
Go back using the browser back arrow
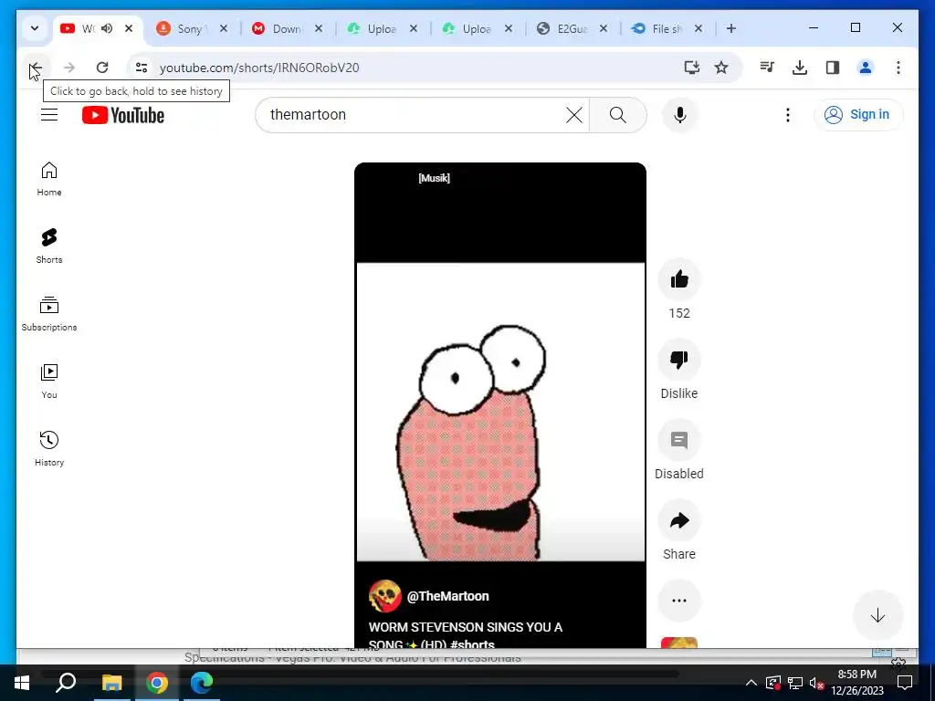click(36, 68)
